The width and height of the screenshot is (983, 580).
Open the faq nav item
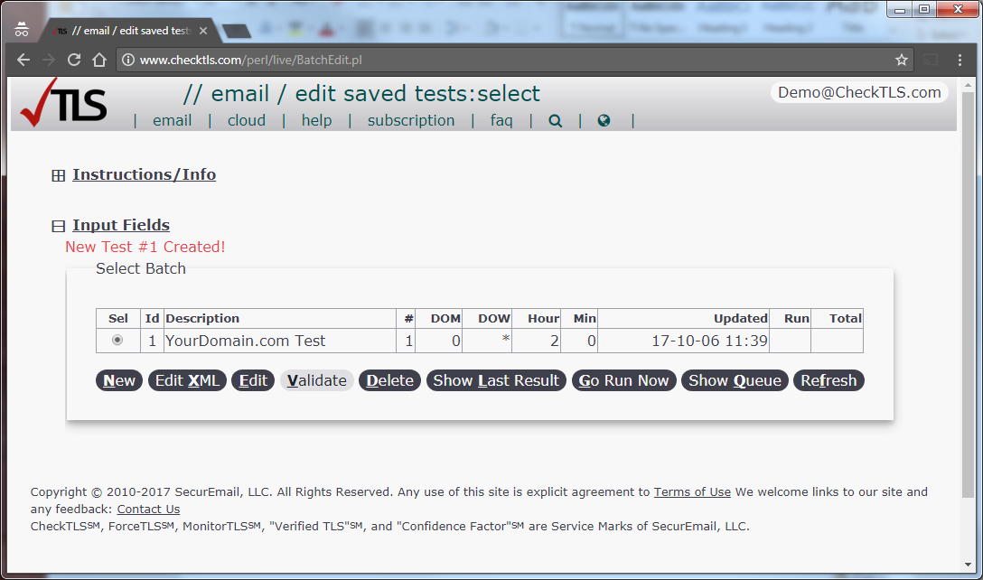(501, 120)
